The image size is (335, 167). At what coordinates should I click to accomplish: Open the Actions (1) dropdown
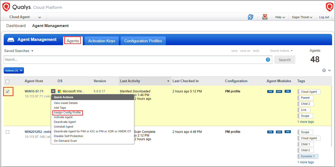click(x=14, y=70)
